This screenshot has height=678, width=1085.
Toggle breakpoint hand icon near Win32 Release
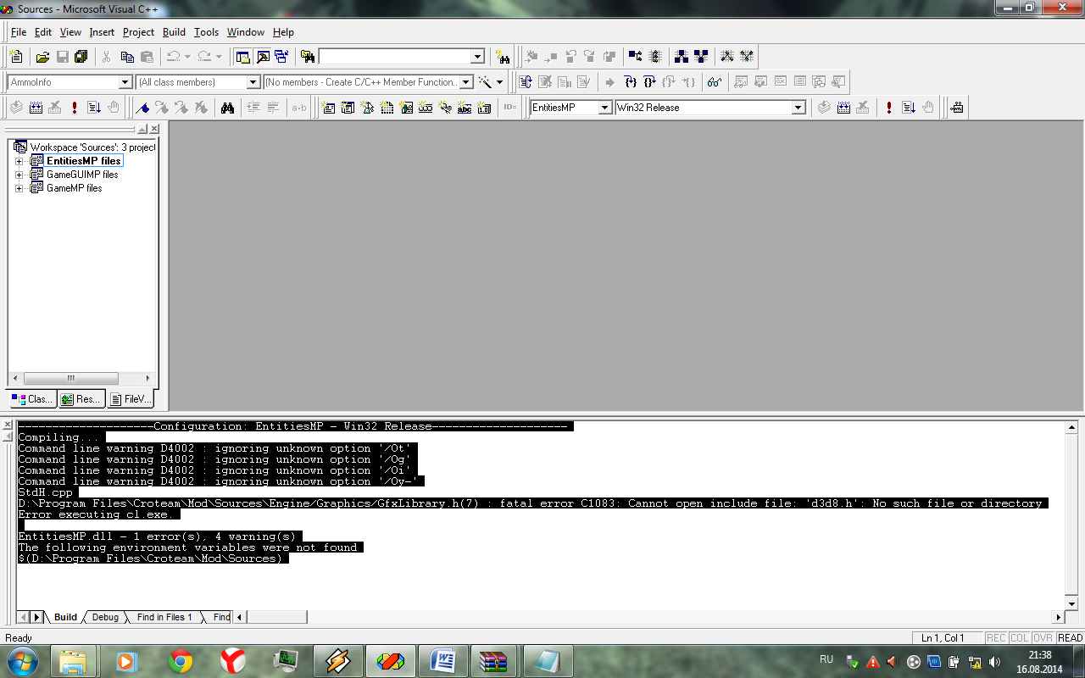pos(928,108)
